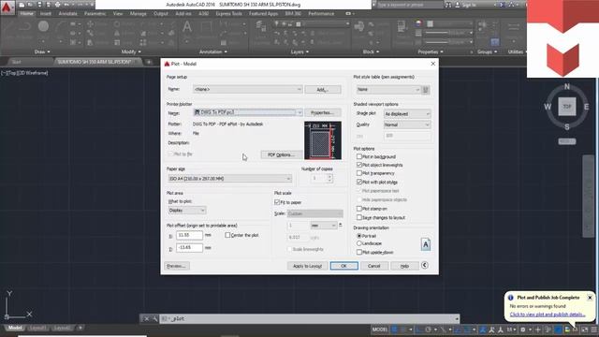Click the TOP face of the ViewCube
Image resolution: width=599 pixels, height=337 pixels.
tap(567, 107)
